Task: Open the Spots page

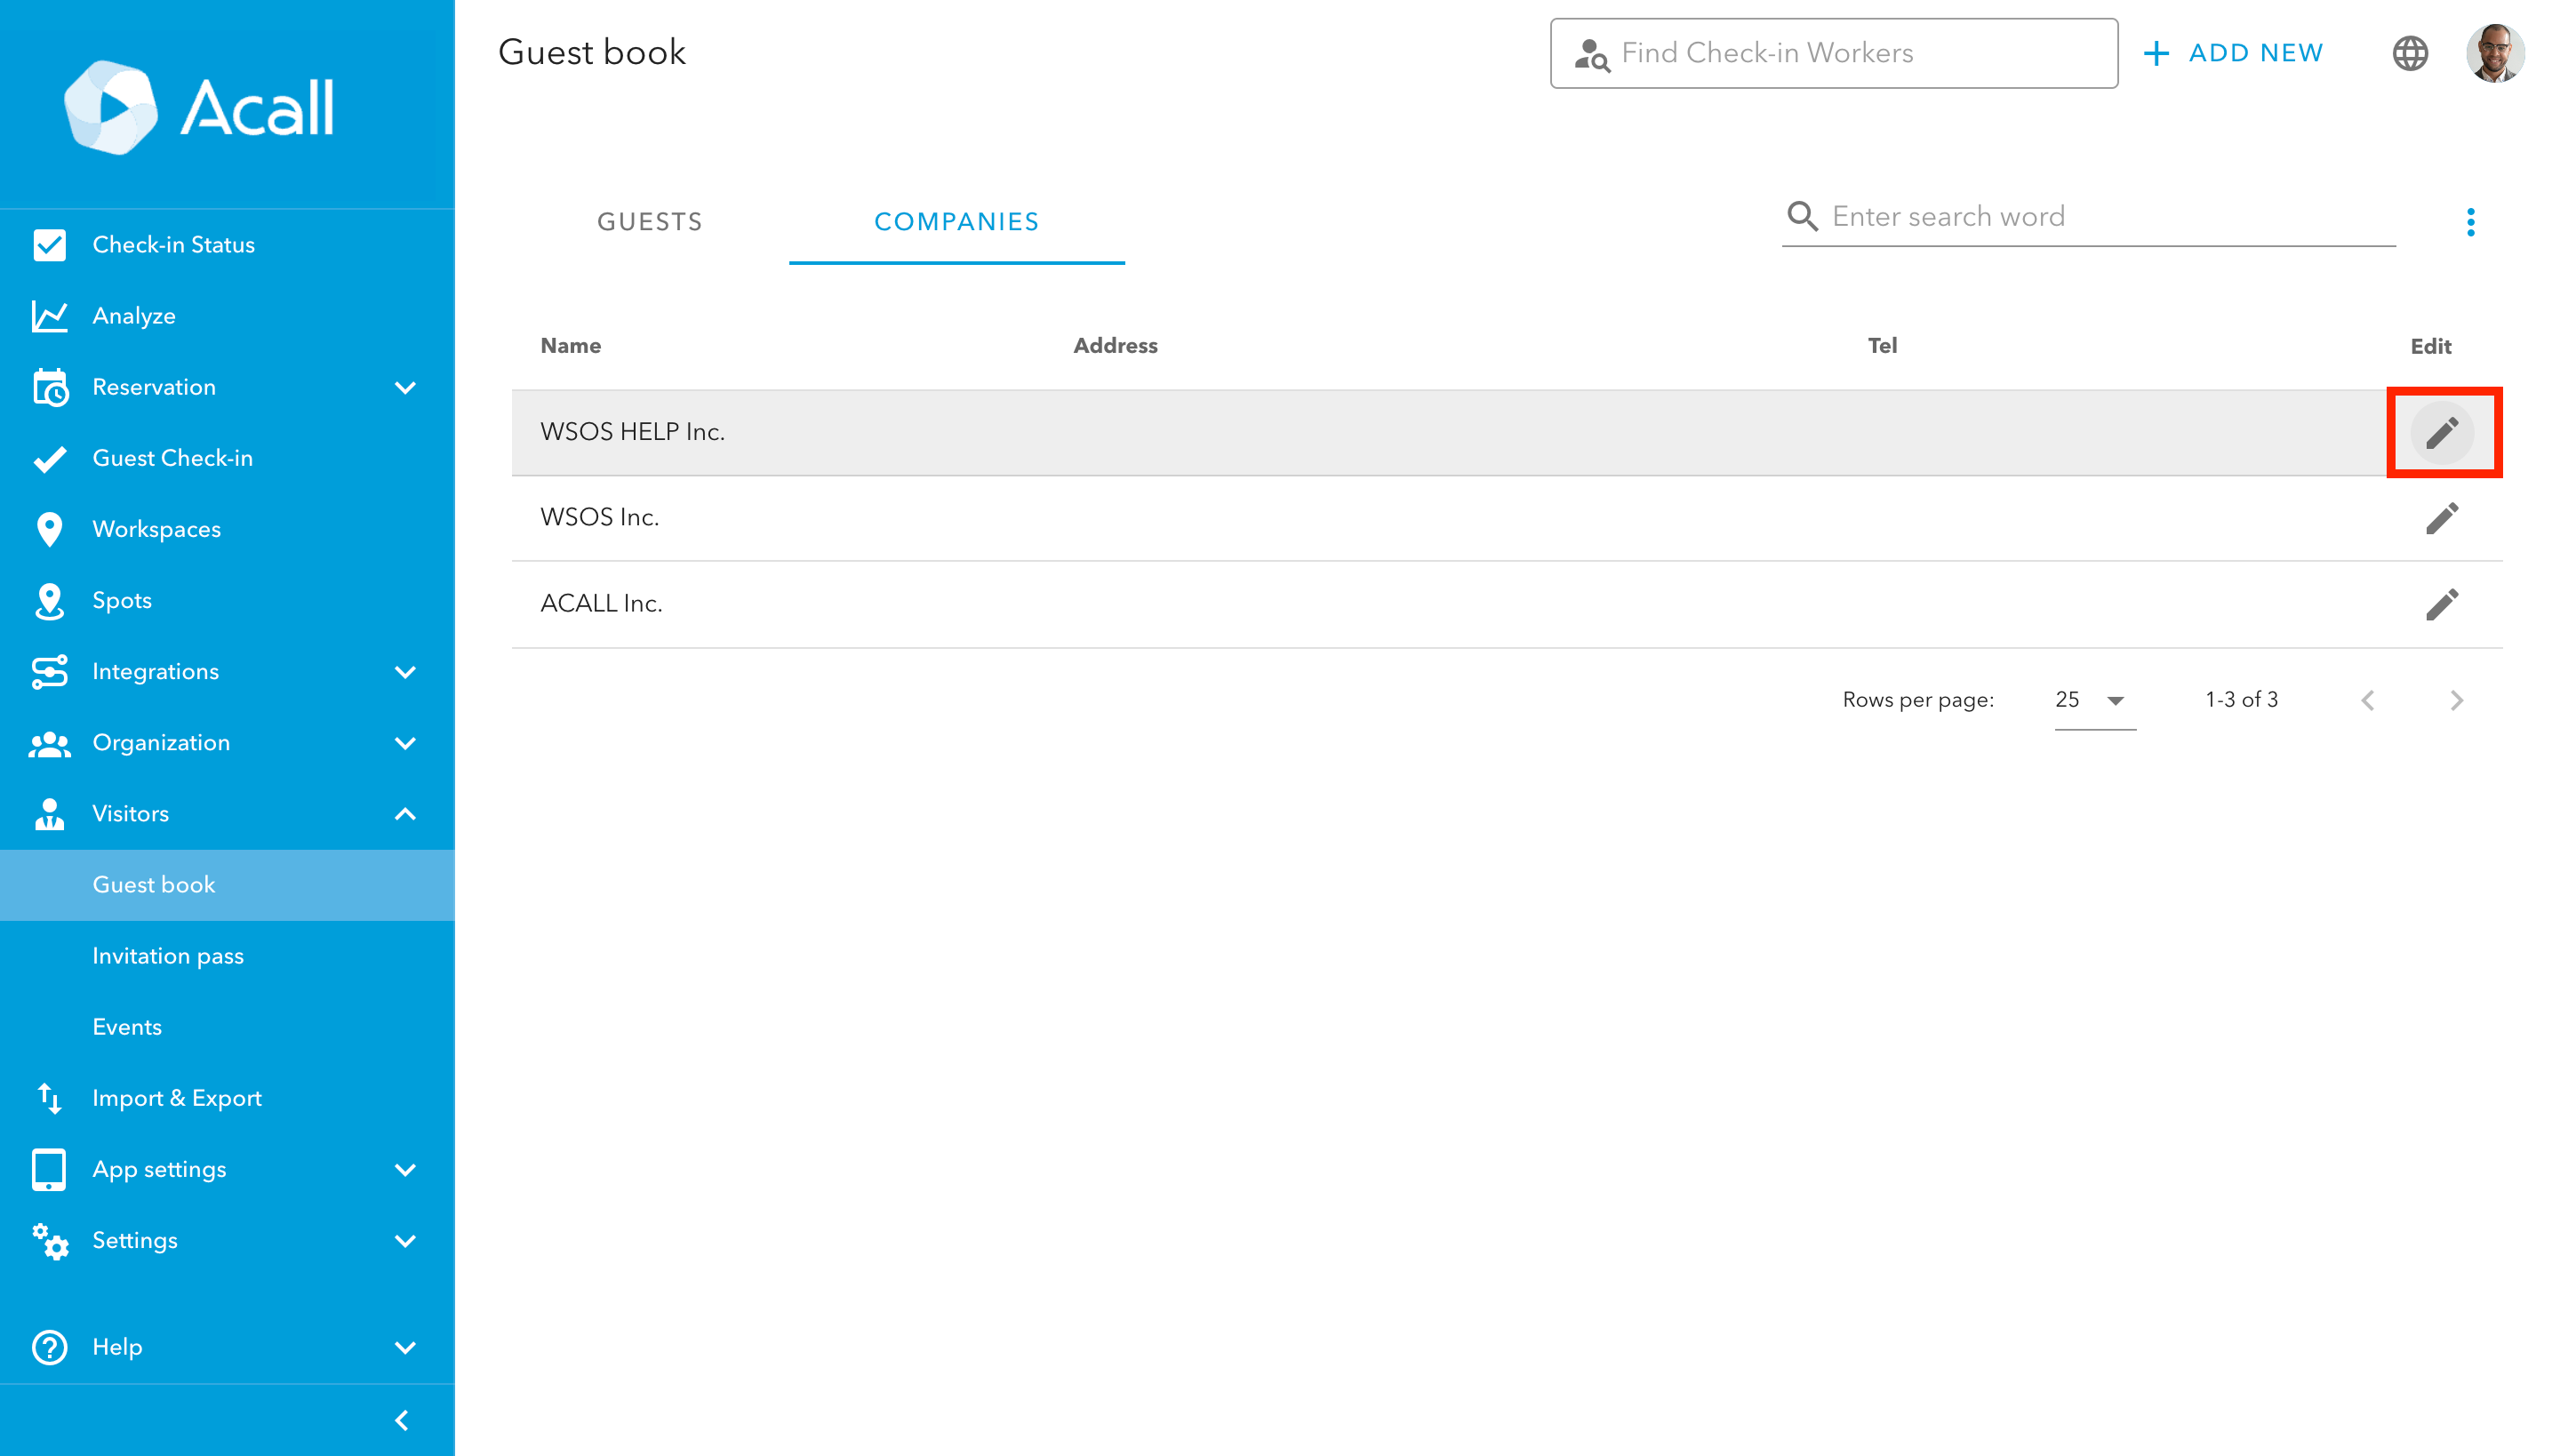Action: tap(227, 600)
